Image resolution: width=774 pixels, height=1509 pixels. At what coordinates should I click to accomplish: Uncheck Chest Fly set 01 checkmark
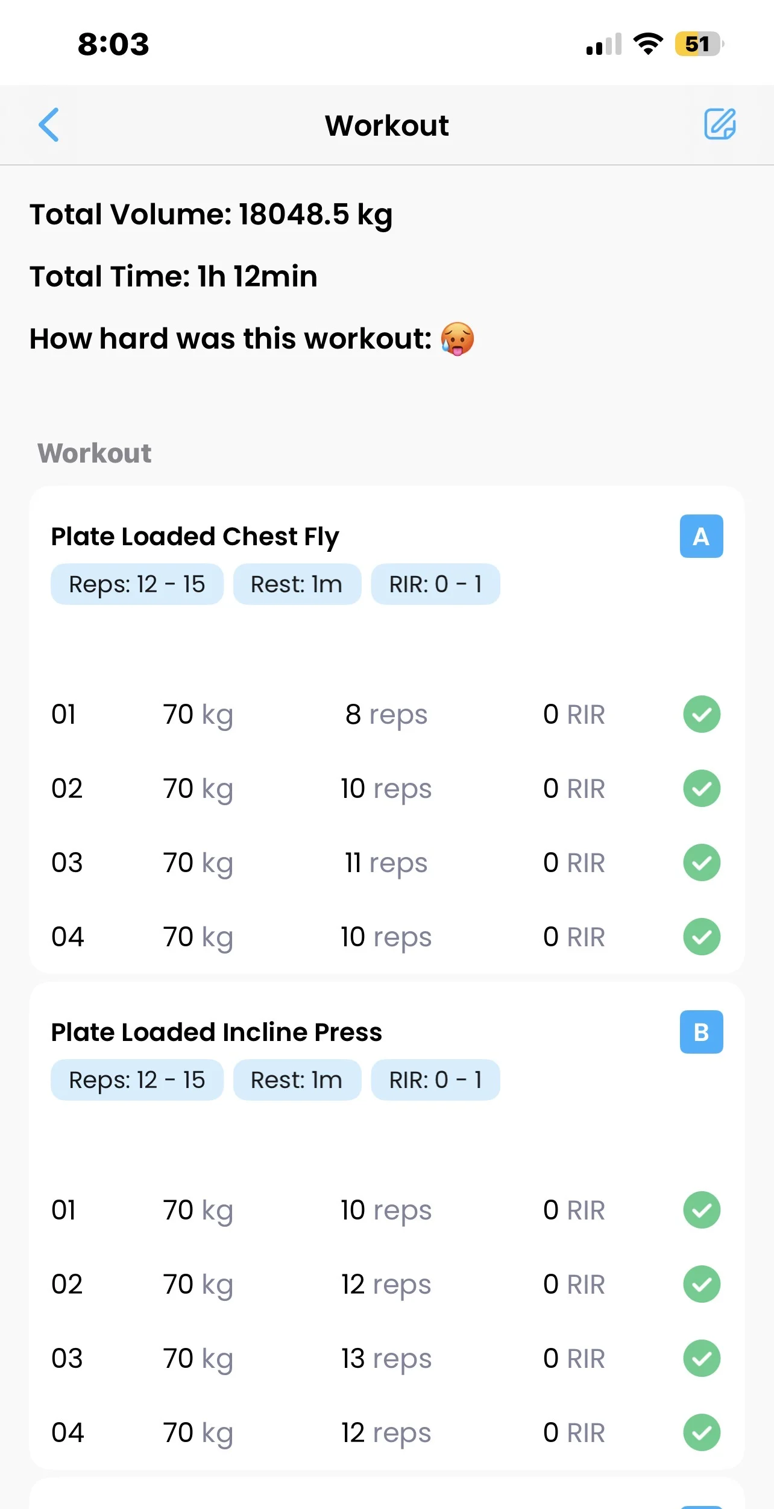click(x=702, y=714)
